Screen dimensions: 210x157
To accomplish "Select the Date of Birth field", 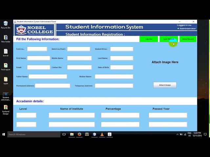I will pos(122,67).
